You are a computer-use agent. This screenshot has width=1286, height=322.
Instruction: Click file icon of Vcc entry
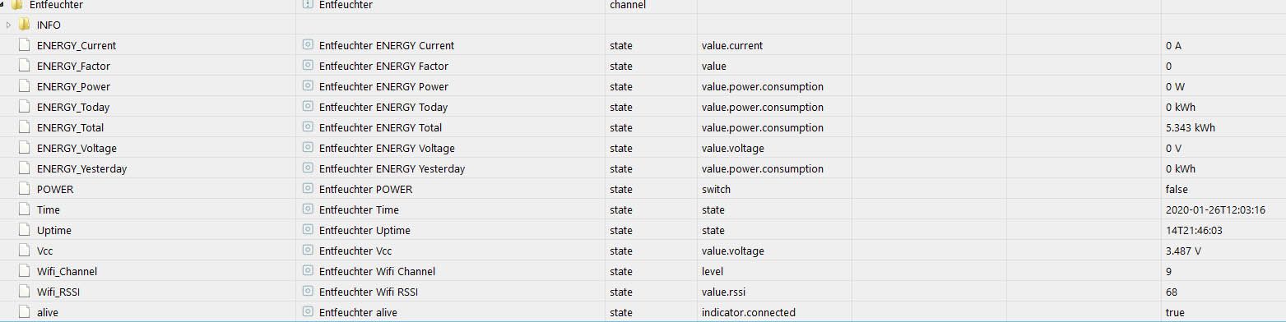point(24,251)
